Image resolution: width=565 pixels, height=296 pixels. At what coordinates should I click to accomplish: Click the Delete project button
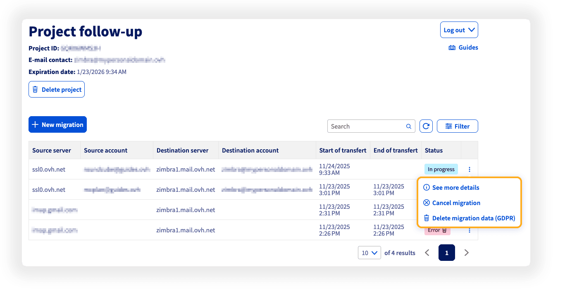pyautogui.click(x=57, y=89)
